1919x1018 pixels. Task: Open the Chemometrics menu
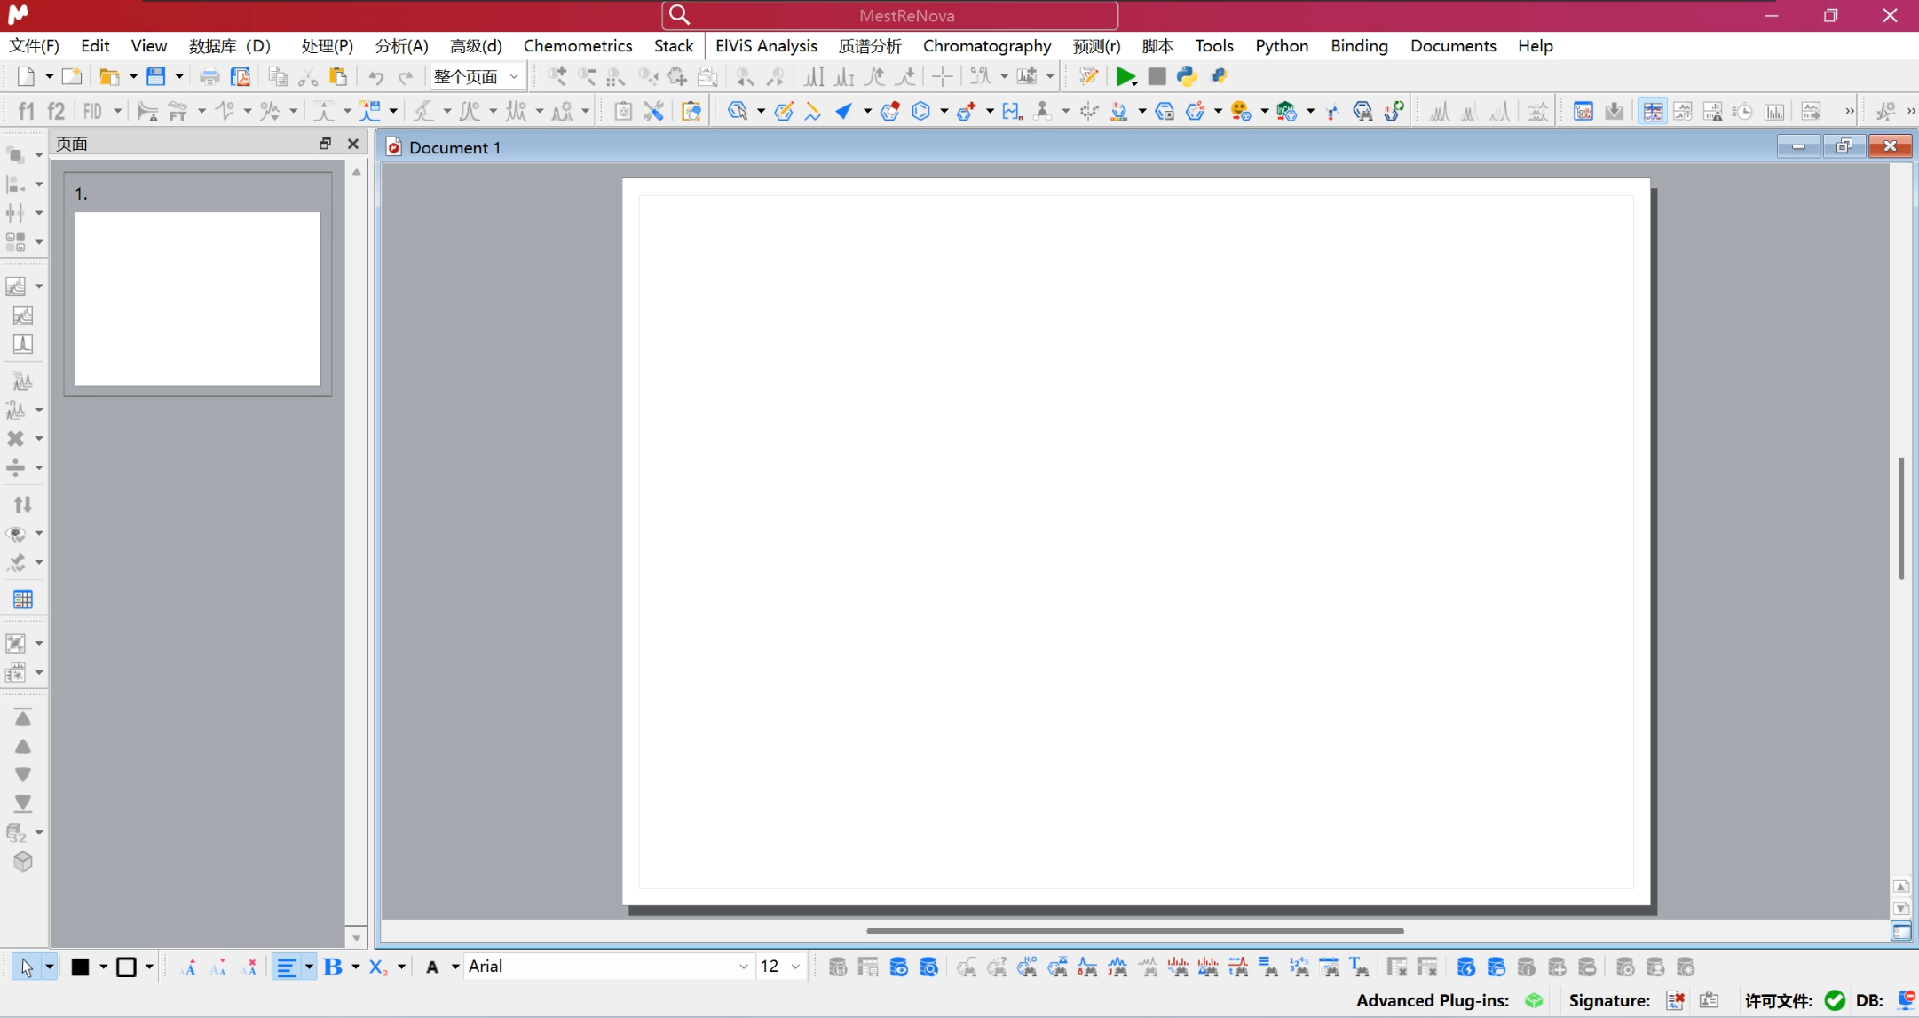click(x=578, y=46)
